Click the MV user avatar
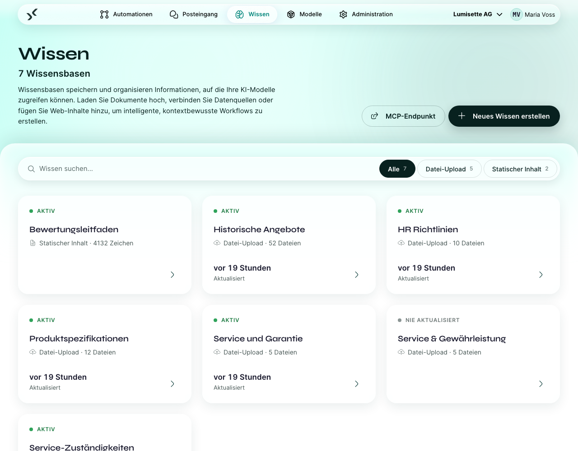Viewport: 578px width, 451px height. tap(517, 14)
